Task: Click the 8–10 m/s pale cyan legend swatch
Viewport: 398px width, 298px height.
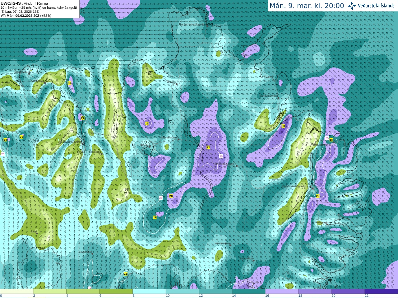Action: pyautogui.click(x=149, y=291)
